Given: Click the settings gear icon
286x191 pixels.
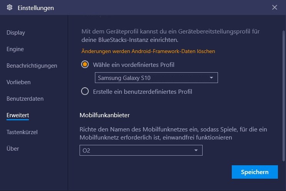Looking at the screenshot, I should point(10,8).
